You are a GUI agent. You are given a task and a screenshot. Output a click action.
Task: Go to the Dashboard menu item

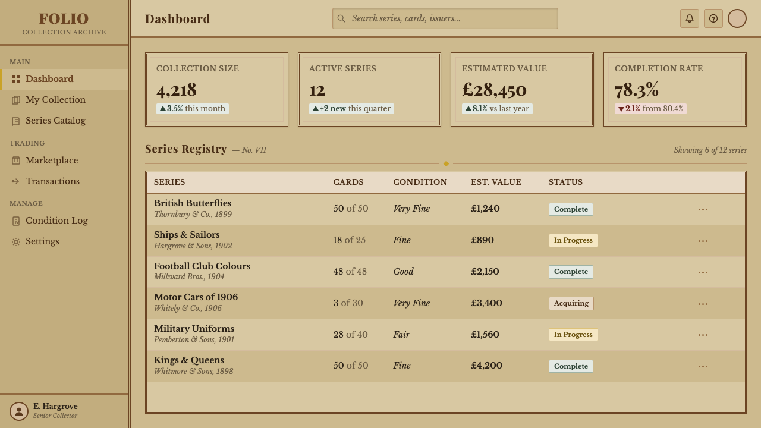coord(64,79)
